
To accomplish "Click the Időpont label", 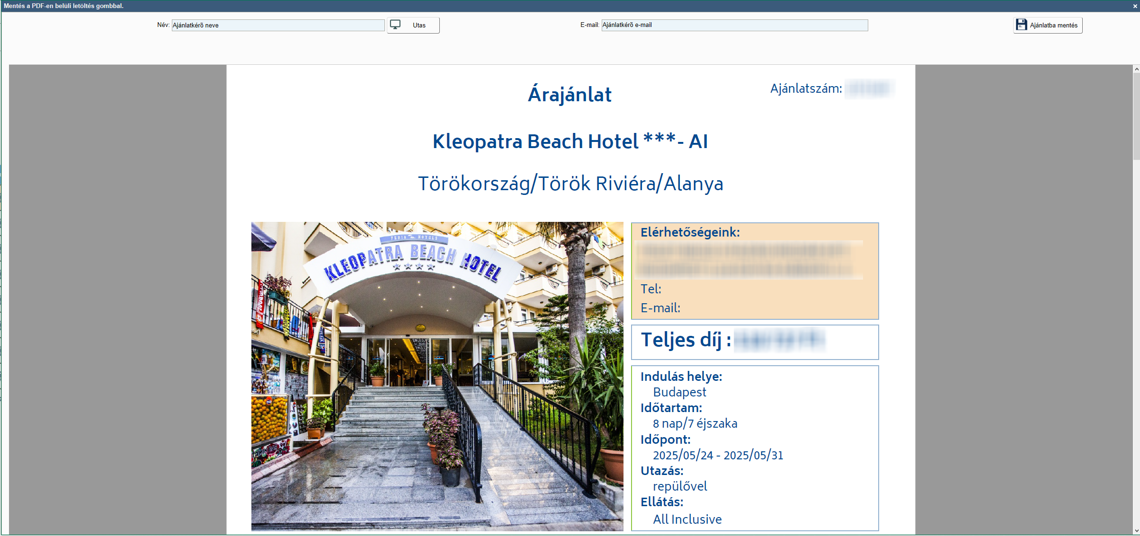I will [666, 439].
